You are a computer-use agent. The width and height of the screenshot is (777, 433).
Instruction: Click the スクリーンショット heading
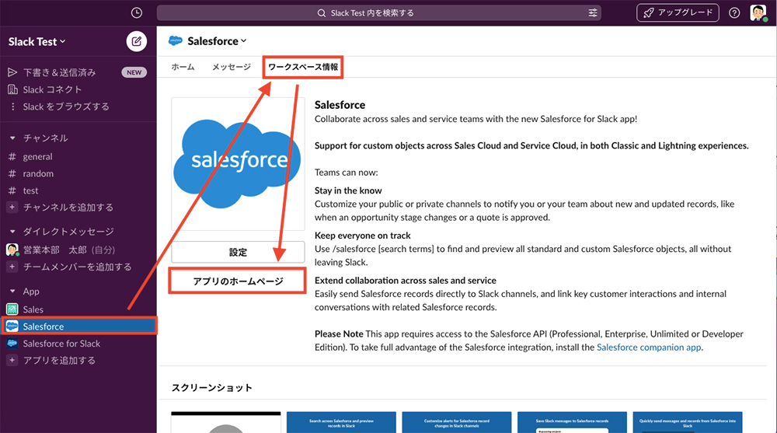(212, 388)
